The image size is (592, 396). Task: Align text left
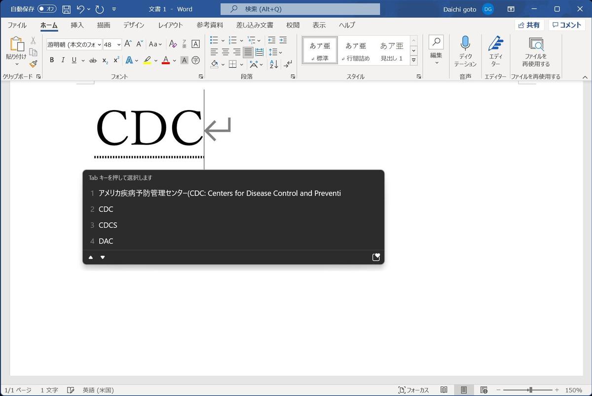(x=214, y=52)
